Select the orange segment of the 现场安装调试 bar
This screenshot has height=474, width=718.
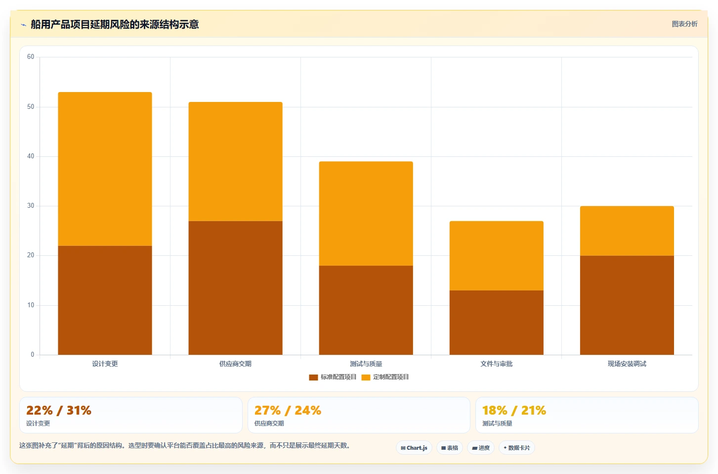pyautogui.click(x=627, y=231)
